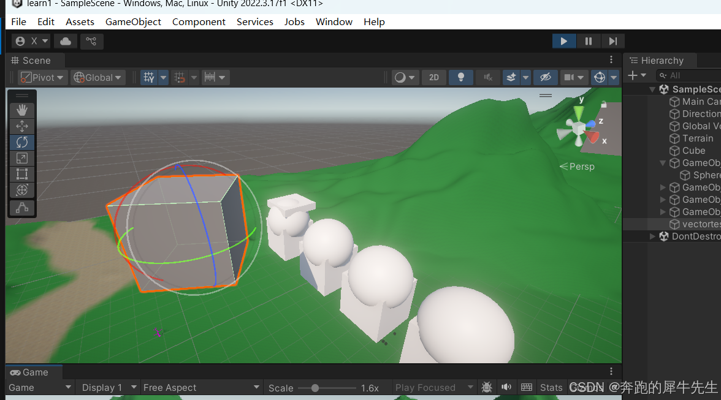Image resolution: width=721 pixels, height=400 pixels.
Task: Open the Edit menu
Action: (45, 21)
